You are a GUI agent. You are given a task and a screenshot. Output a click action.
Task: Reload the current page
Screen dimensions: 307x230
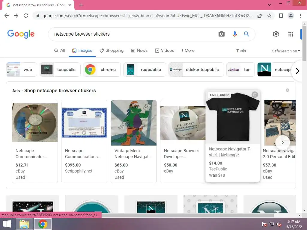[x=26, y=16]
